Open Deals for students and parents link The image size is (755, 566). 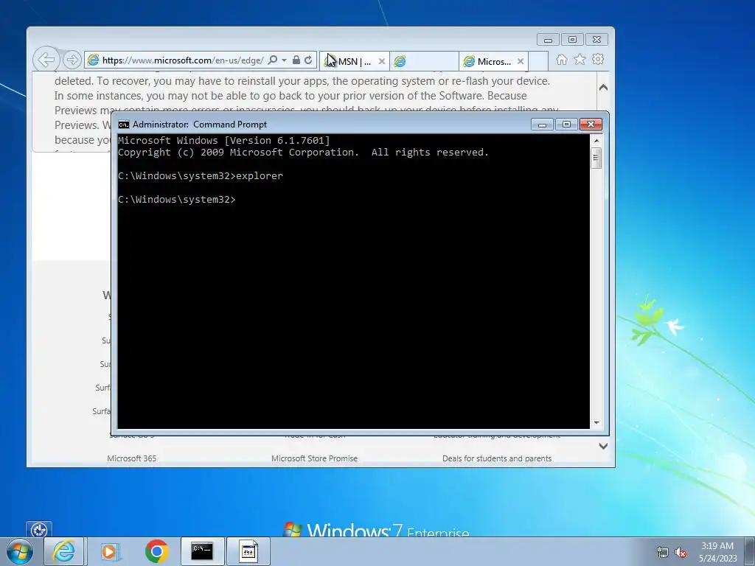point(497,458)
